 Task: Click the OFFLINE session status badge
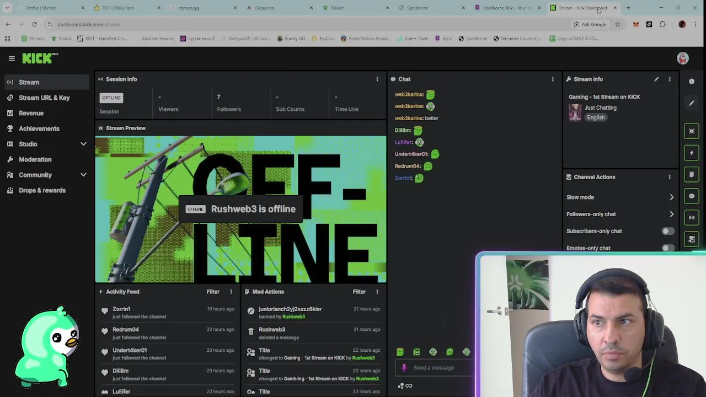(x=111, y=98)
